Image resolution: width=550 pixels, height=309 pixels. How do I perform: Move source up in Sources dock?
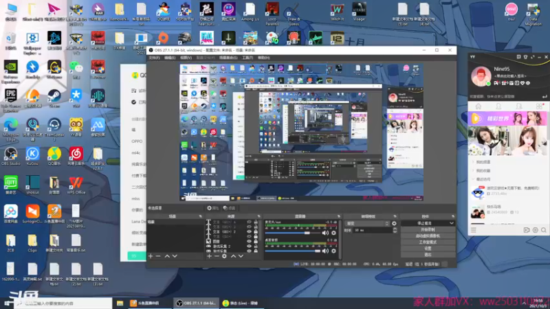click(233, 256)
